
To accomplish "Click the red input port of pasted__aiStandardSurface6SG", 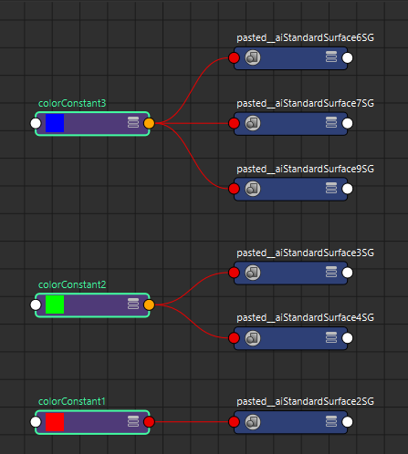I will coord(234,57).
